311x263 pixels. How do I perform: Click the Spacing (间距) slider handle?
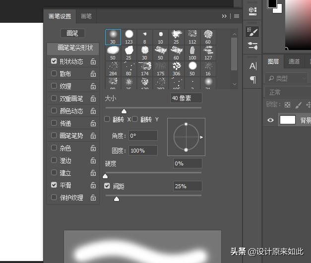tap(117, 199)
